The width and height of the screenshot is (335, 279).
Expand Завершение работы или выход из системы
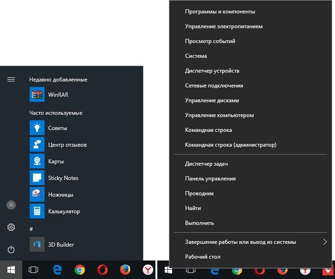pyautogui.click(x=251, y=242)
